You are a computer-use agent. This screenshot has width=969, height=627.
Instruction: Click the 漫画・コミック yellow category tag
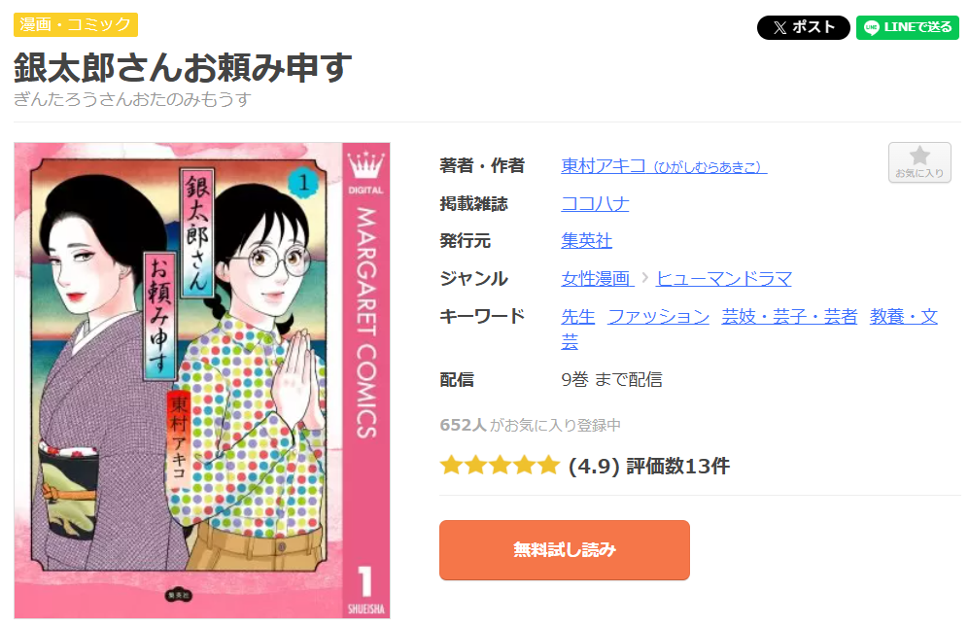click(x=76, y=24)
